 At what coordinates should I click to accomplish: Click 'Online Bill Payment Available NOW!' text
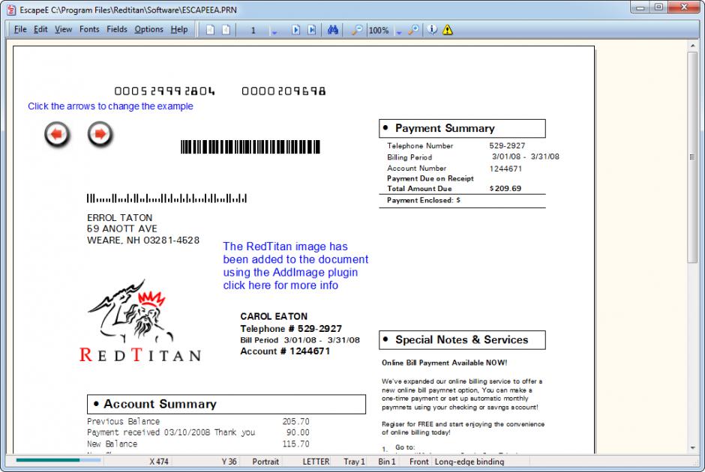coord(444,363)
